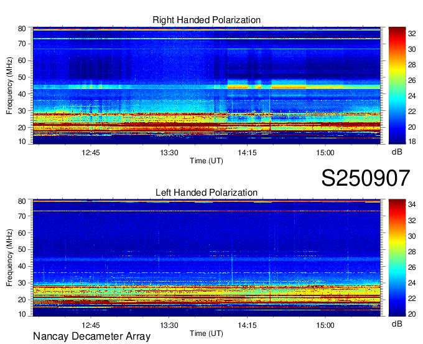Screen dimensions: 423x344
Task: Click the 40 MHz tick on Left Handed plot
Action: pos(22,267)
